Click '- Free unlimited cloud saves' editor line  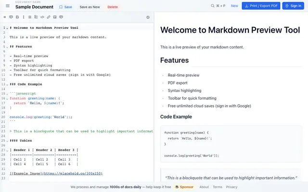[60, 75]
